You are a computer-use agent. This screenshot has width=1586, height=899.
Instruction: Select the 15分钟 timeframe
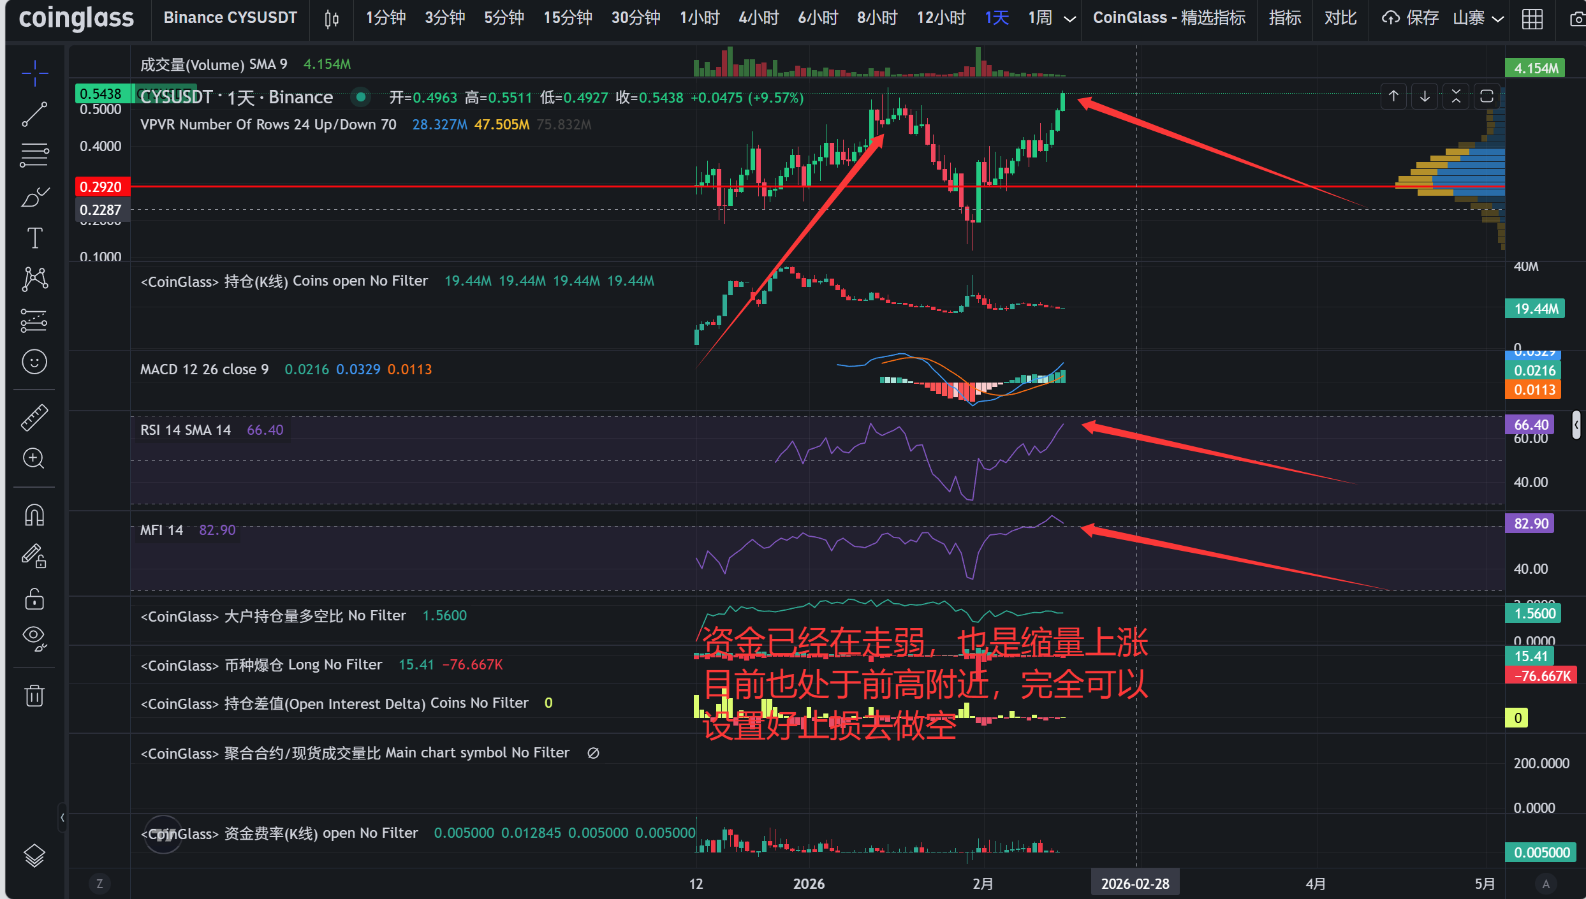pyautogui.click(x=568, y=18)
